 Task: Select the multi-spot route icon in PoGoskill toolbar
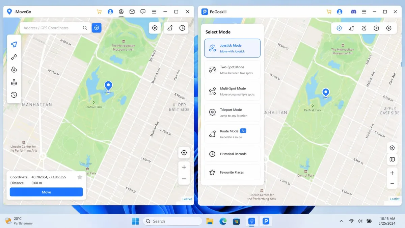click(364, 28)
